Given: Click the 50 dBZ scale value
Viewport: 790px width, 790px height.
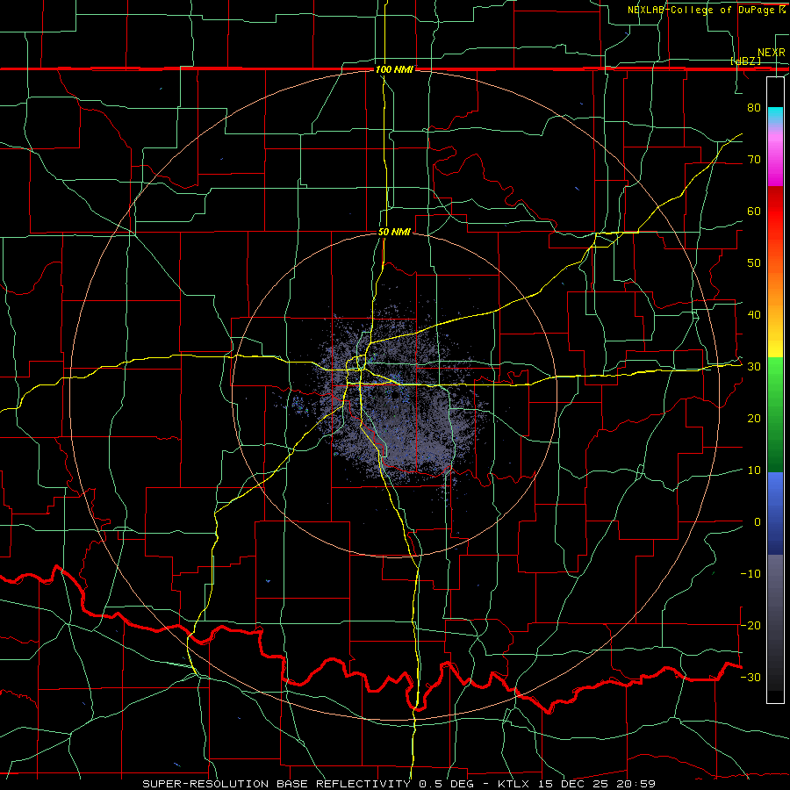Looking at the screenshot, I should click(x=754, y=263).
